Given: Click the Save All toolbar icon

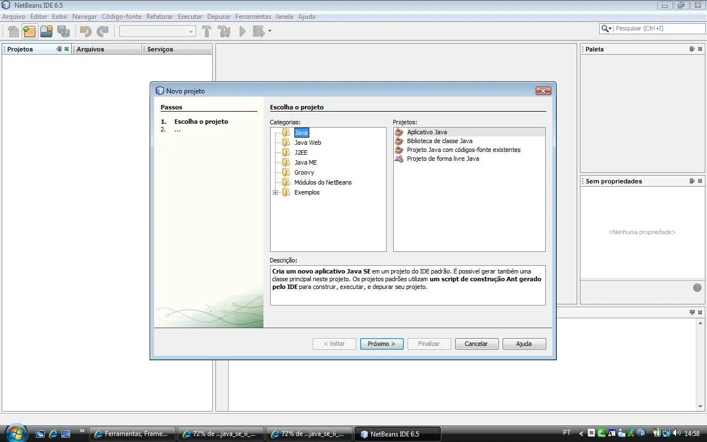Looking at the screenshot, I should (64, 31).
